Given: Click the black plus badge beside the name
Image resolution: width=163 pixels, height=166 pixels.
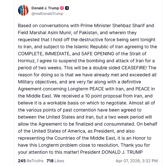Looking at the screenshot, I should coord(67,8).
